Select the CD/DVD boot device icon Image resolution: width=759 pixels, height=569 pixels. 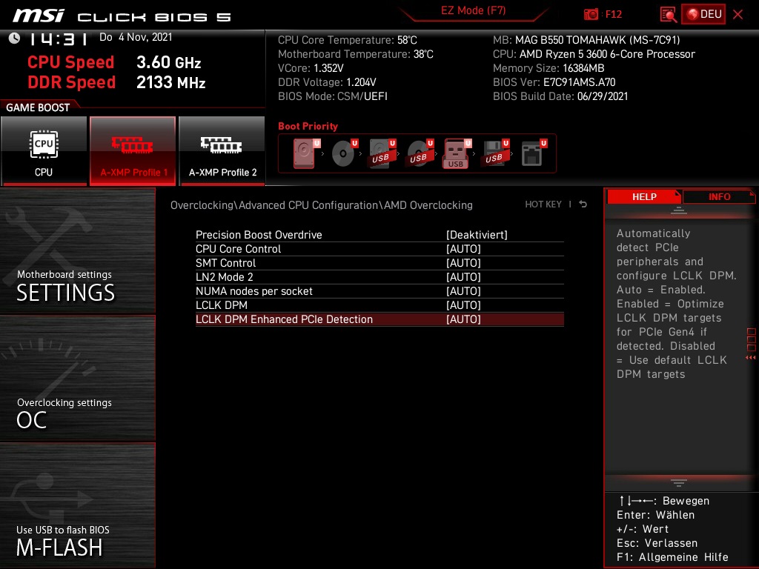coord(344,153)
